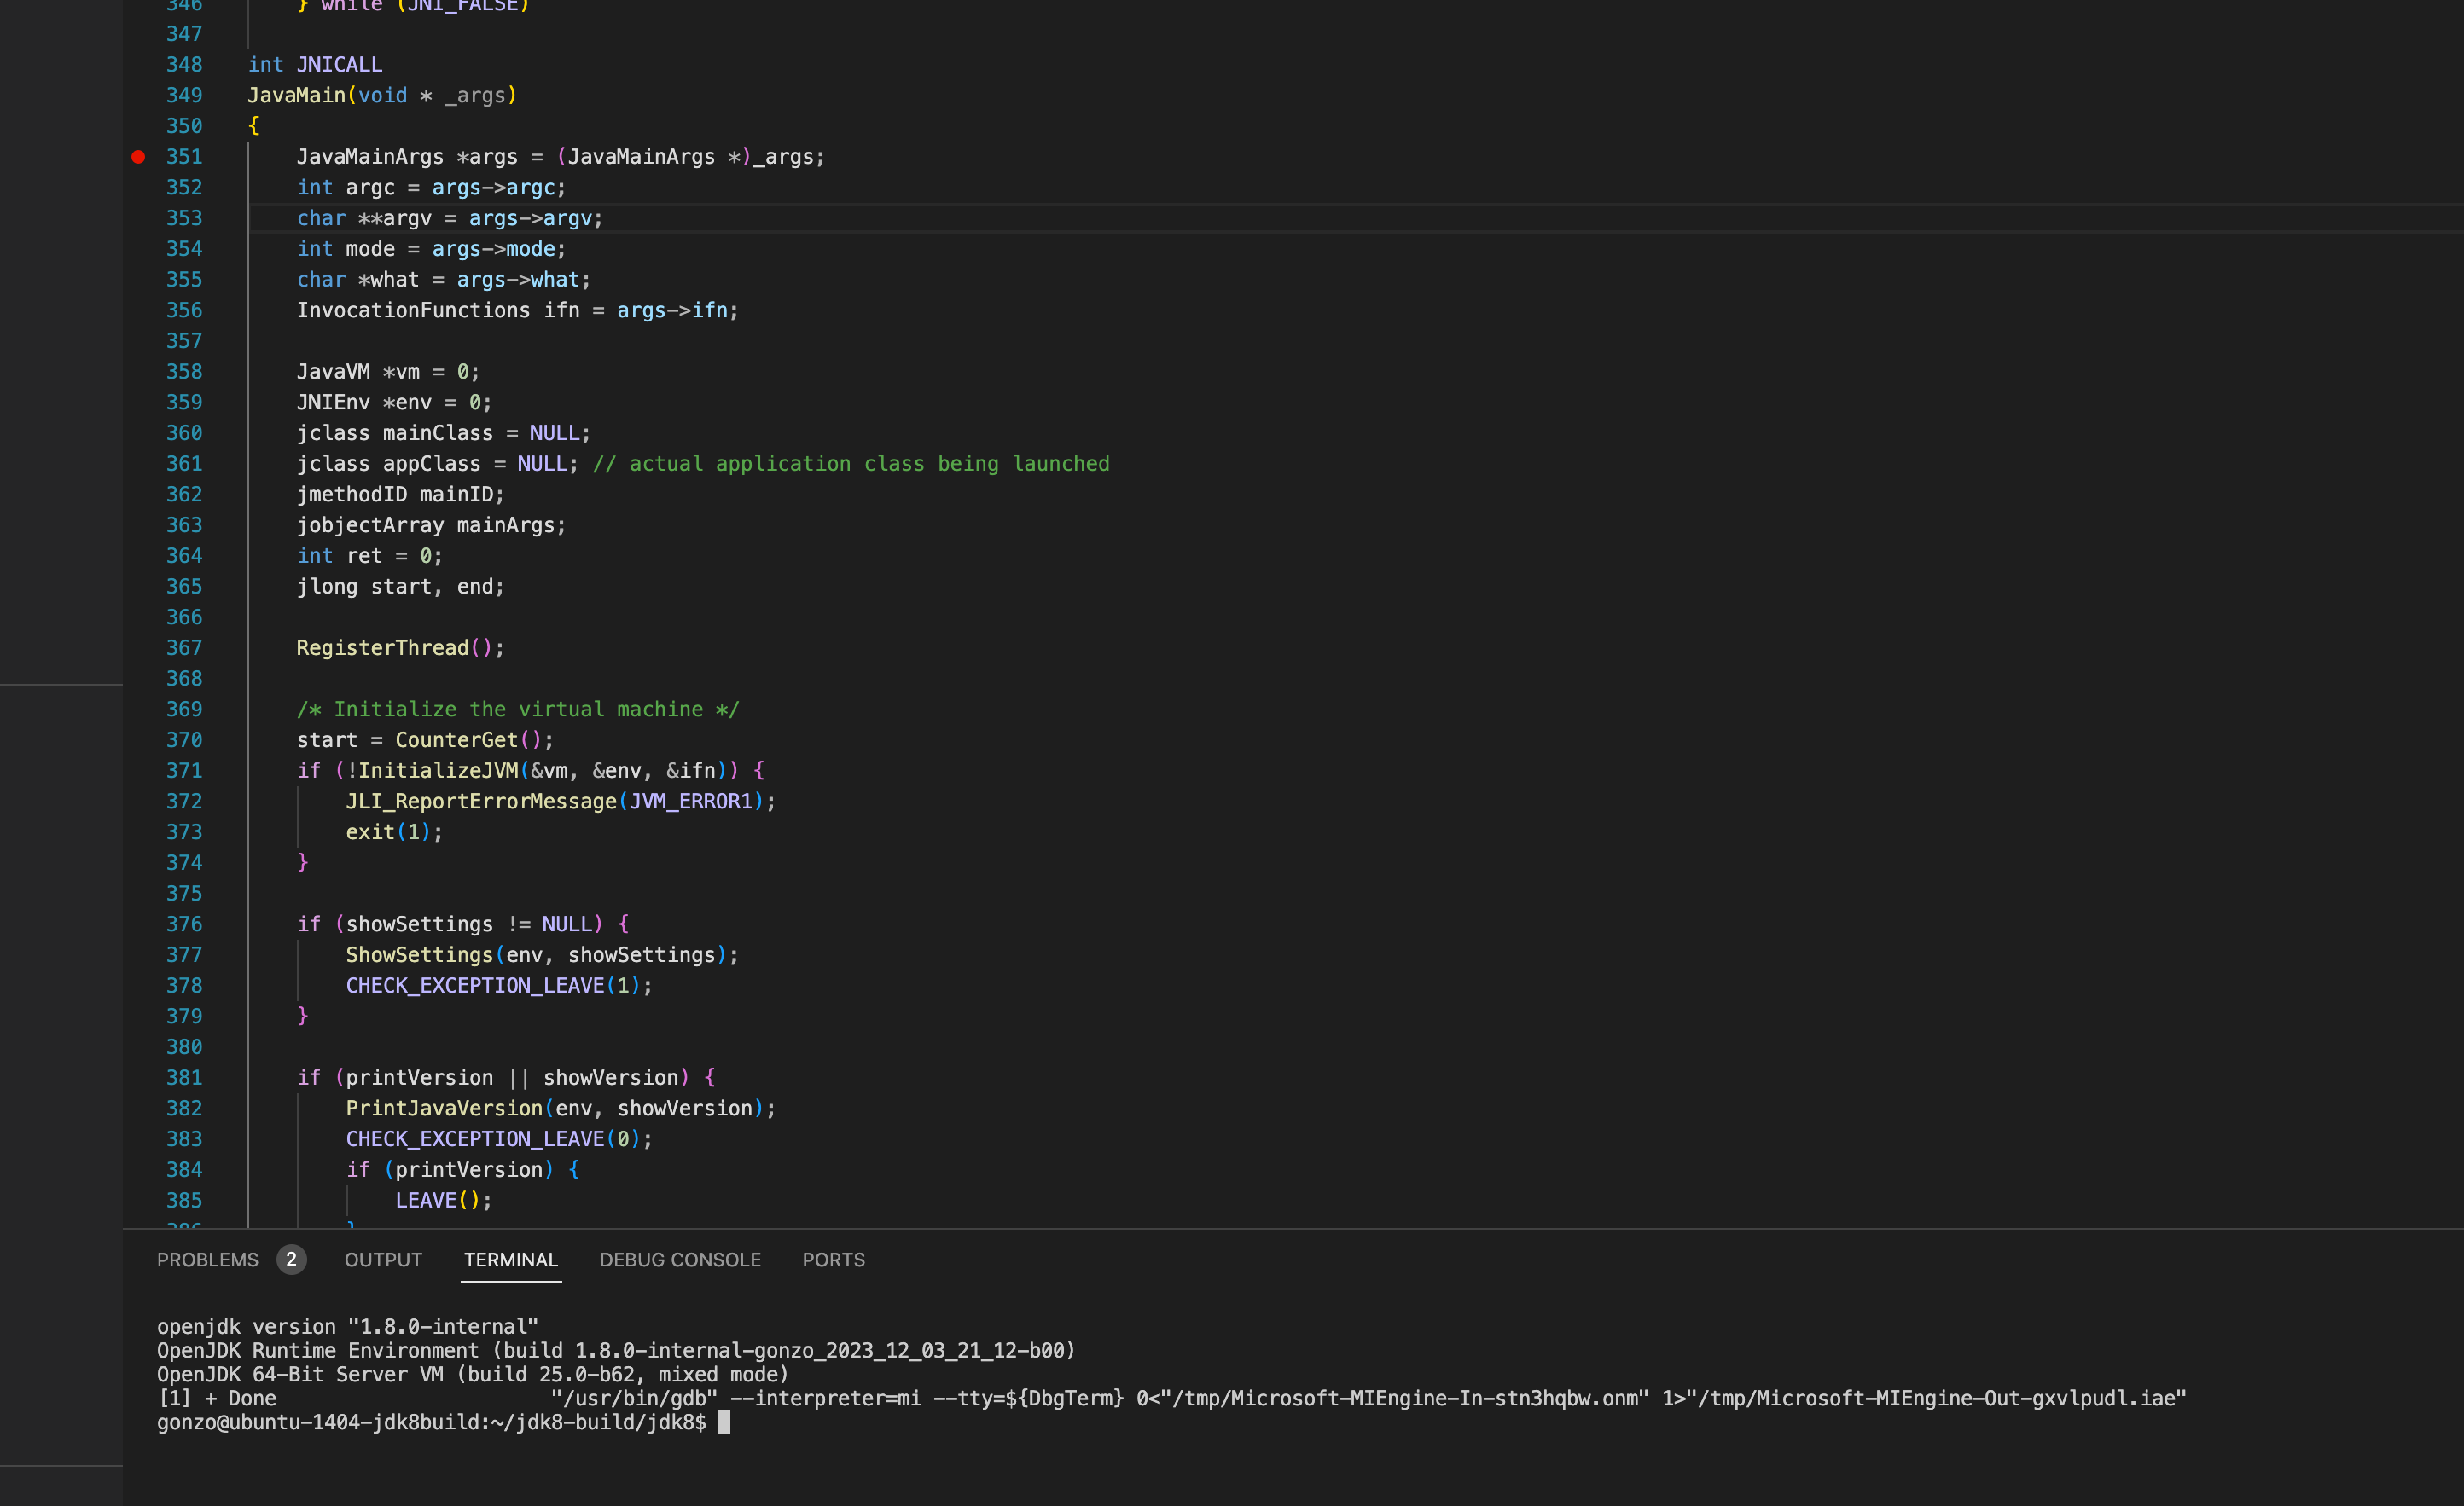Open the PROBLEMS tab
The height and width of the screenshot is (1506, 2464).
(x=207, y=1260)
